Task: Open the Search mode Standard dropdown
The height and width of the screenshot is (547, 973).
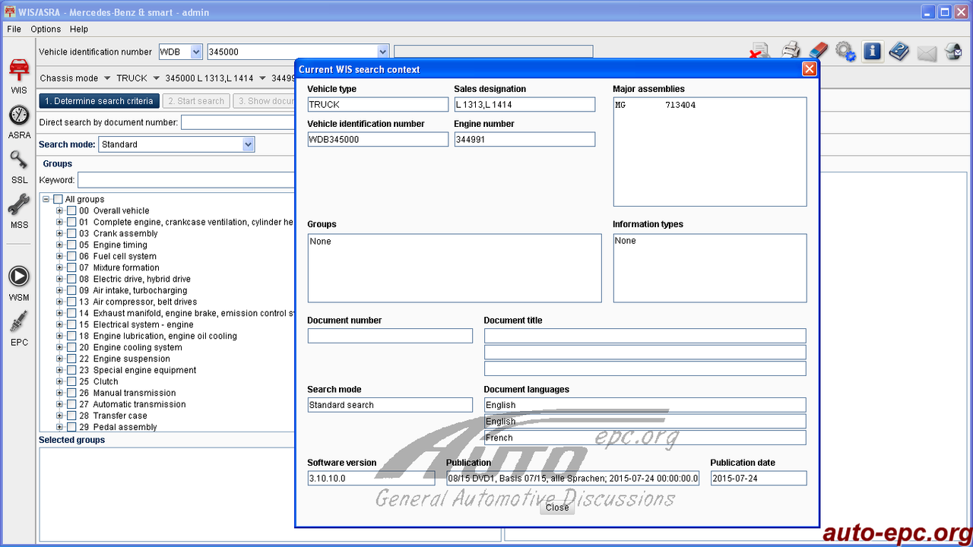Action: (x=248, y=144)
